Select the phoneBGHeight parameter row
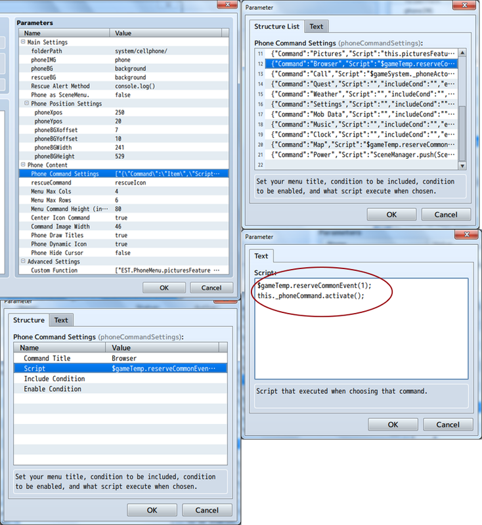Image resolution: width=482 pixels, height=525 pixels. pyautogui.click(x=124, y=156)
